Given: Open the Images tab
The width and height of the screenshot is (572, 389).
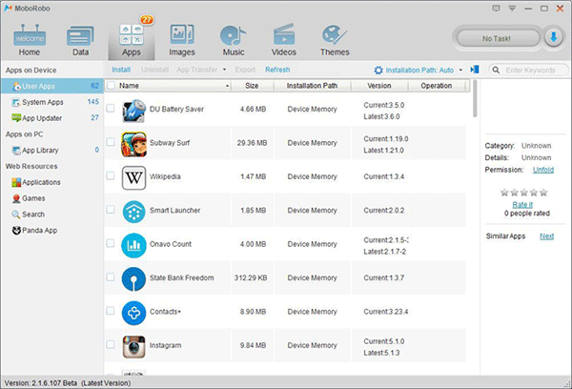Looking at the screenshot, I should (x=182, y=40).
